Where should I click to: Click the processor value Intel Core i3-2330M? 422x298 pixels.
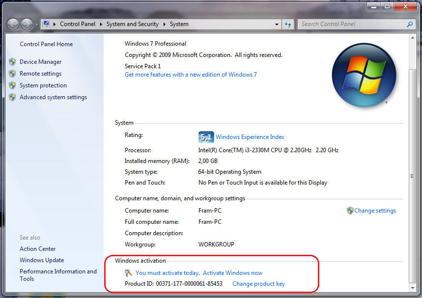[x=268, y=150]
